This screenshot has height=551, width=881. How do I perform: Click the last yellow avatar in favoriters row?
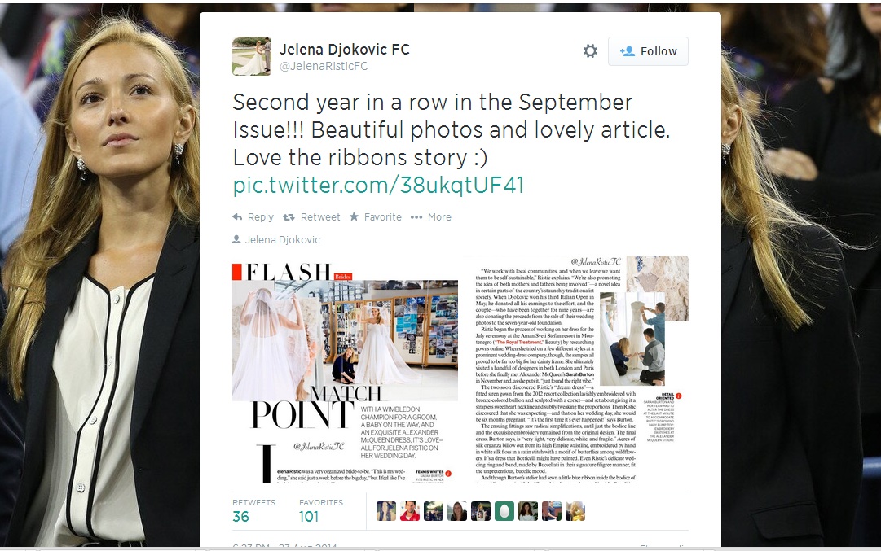tap(575, 511)
